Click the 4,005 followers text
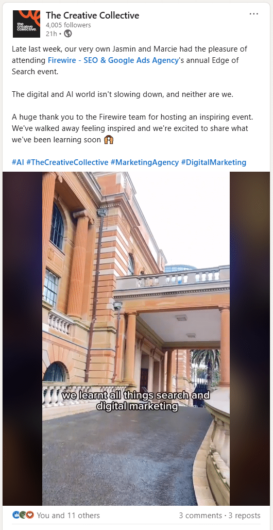273x530 pixels. (68, 25)
